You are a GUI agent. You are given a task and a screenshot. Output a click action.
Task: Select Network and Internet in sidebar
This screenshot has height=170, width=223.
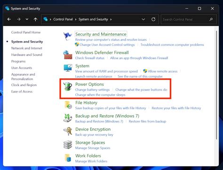coord(27,48)
